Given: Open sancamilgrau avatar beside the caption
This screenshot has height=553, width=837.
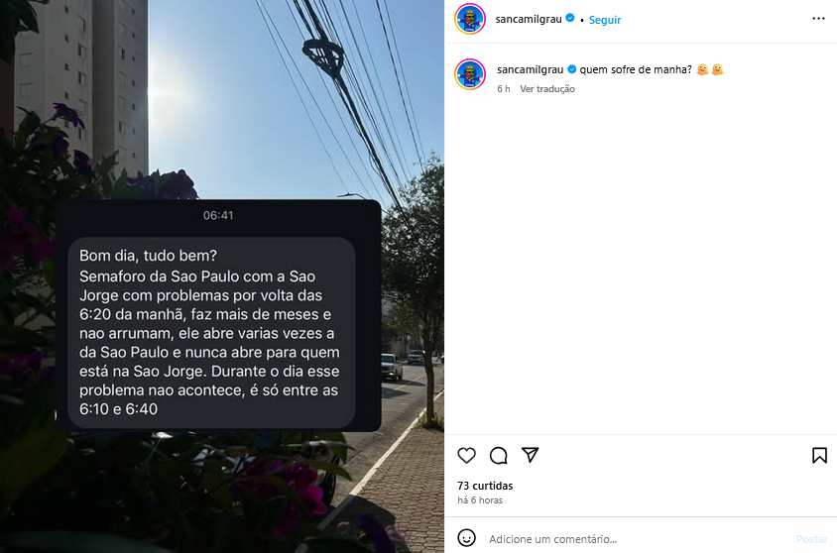Looking at the screenshot, I should click(x=470, y=74).
